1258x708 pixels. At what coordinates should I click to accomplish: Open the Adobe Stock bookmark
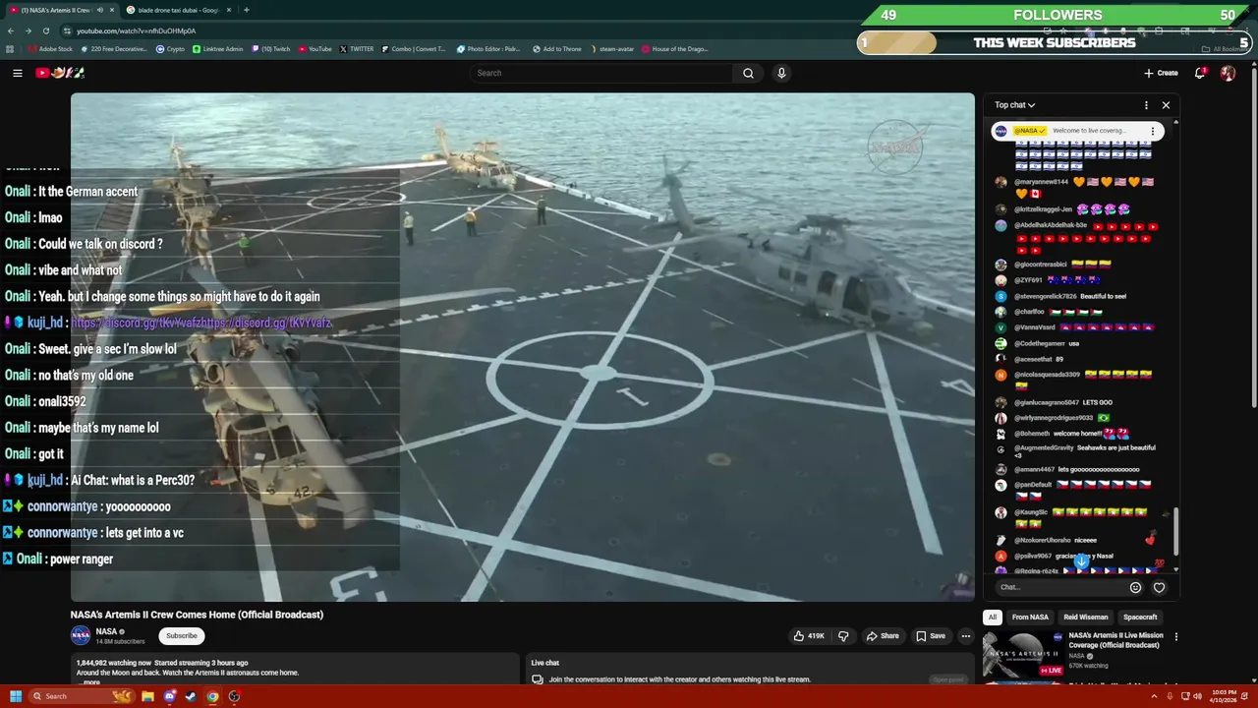(50, 49)
